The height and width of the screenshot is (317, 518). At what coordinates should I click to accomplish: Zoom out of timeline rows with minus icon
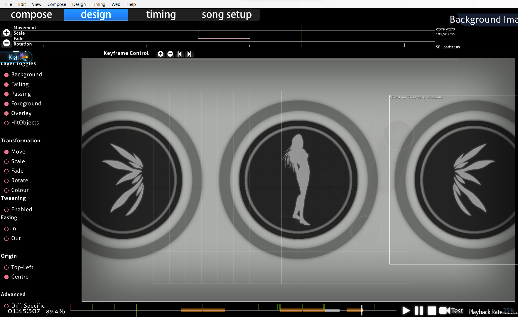(x=6, y=43)
